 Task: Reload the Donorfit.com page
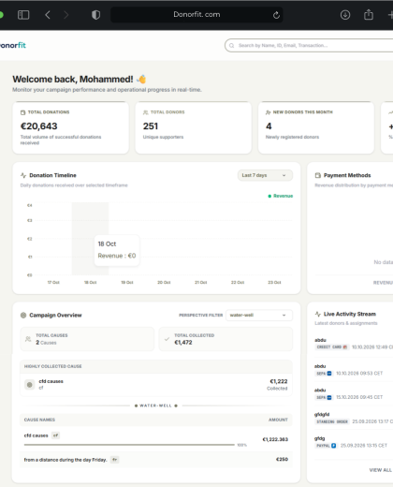[x=276, y=15]
